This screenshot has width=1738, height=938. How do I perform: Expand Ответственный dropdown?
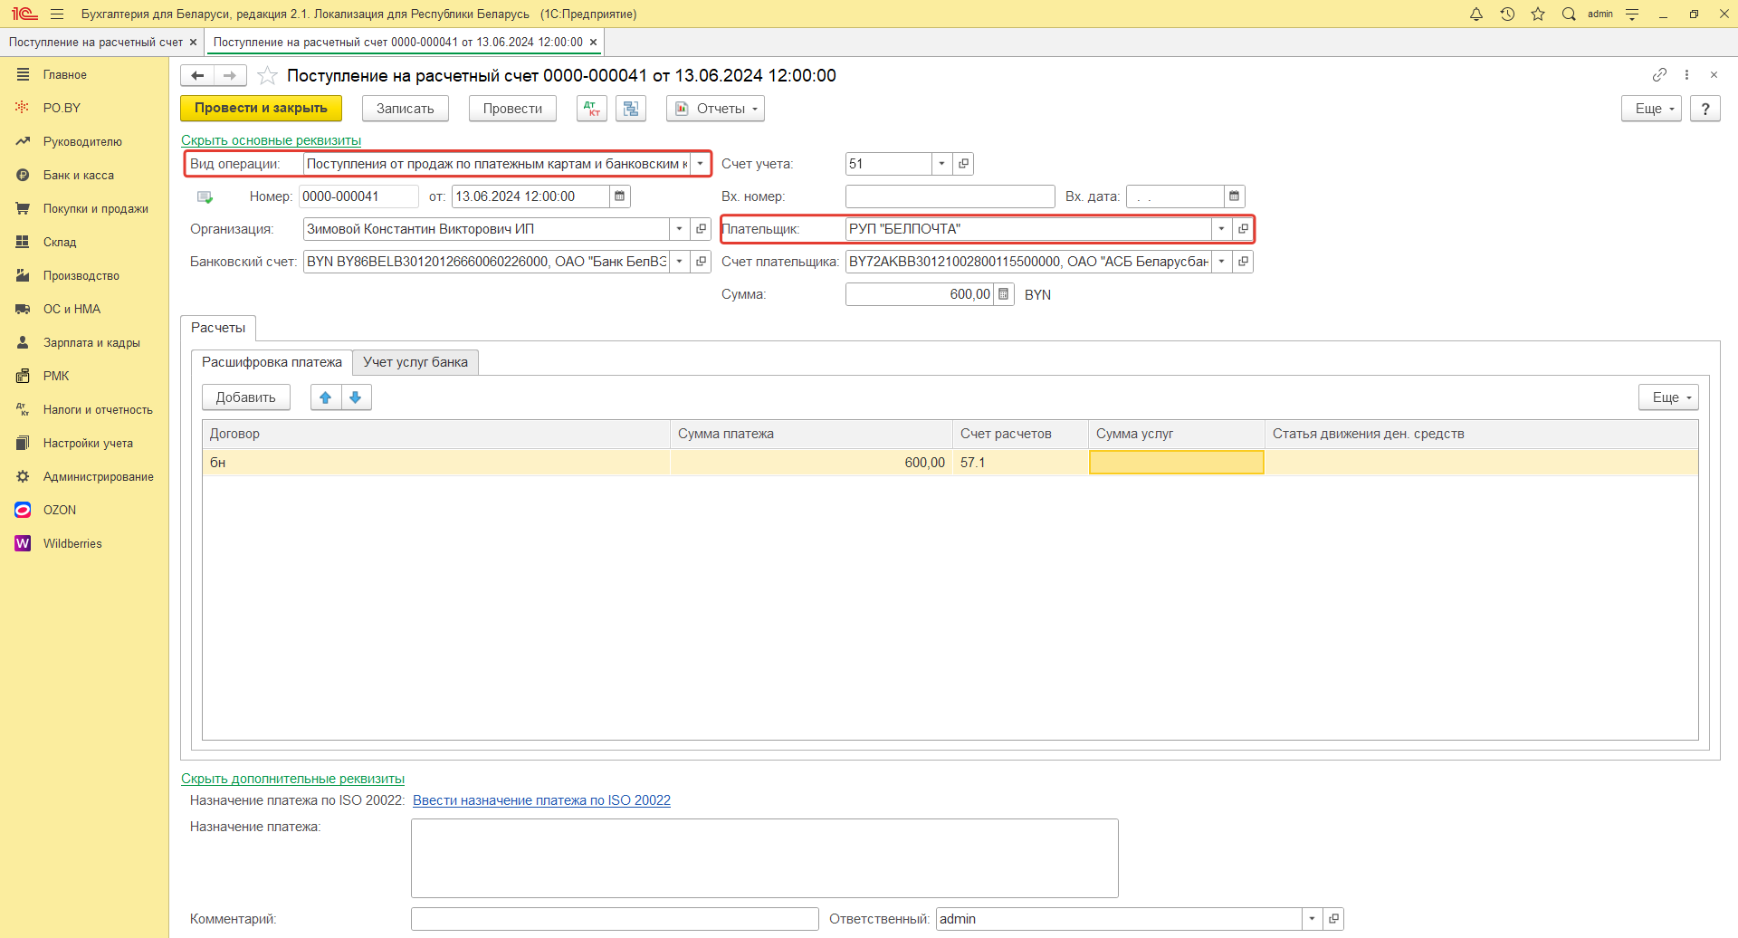(1312, 919)
